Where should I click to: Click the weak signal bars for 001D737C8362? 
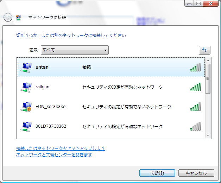click(195, 126)
